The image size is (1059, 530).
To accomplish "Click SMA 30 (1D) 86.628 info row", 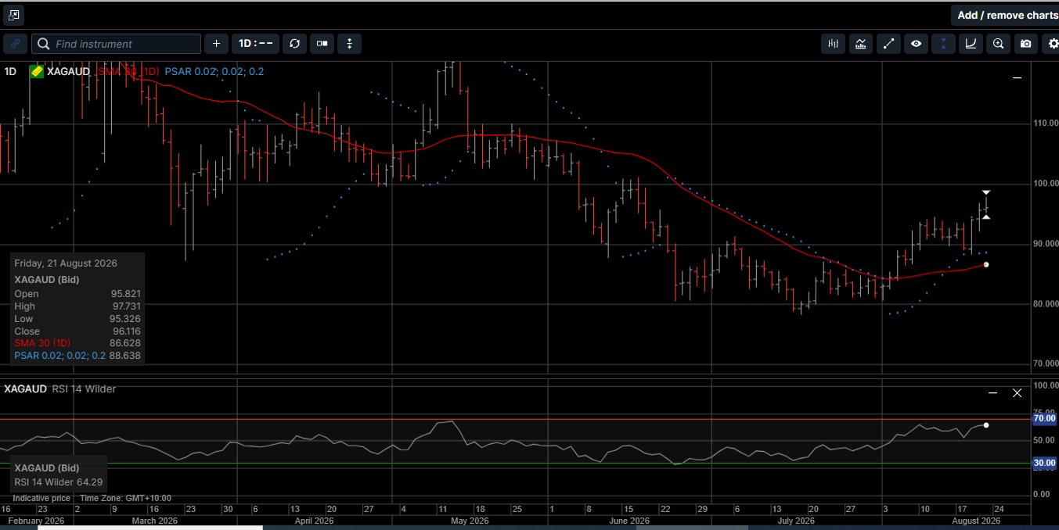I will [x=77, y=343].
